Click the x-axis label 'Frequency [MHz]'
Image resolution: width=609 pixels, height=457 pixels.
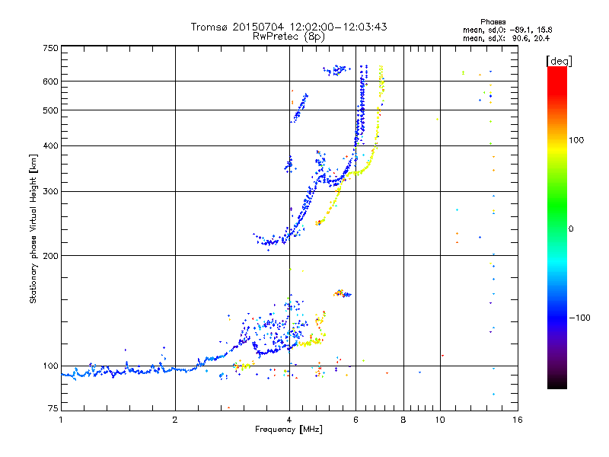(289, 430)
